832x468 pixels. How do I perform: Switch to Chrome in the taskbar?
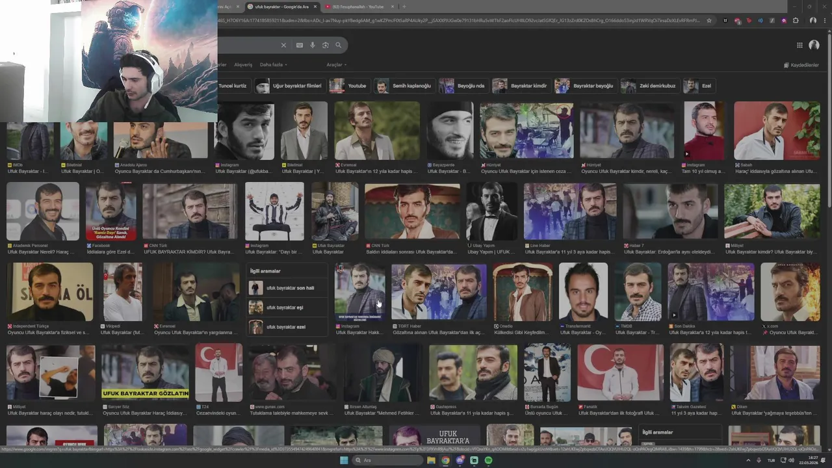tap(445, 460)
